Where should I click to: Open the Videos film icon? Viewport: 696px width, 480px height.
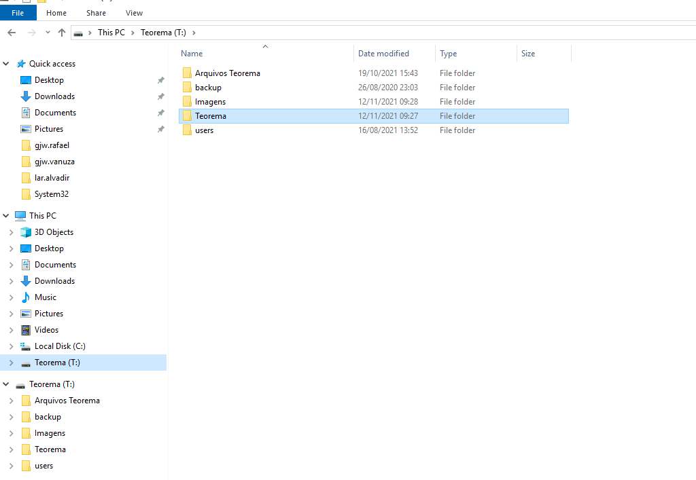pyautogui.click(x=26, y=330)
